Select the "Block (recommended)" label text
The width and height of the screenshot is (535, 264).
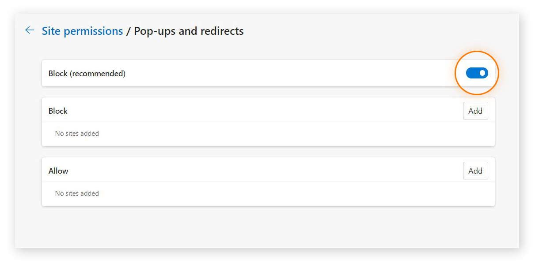(87, 74)
